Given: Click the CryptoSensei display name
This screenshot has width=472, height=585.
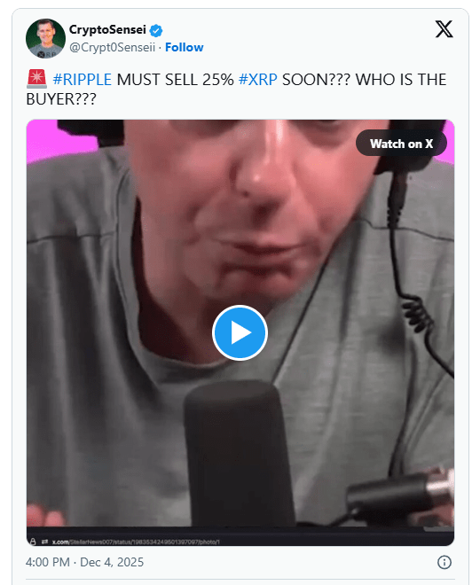Looking at the screenshot, I should [107, 29].
